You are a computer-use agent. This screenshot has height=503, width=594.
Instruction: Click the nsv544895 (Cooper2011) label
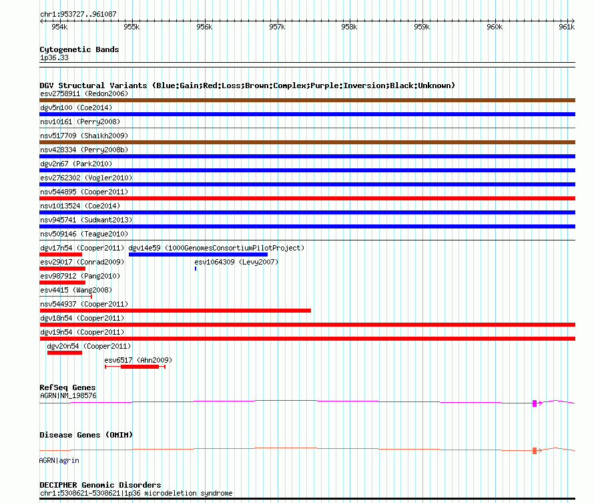(84, 192)
